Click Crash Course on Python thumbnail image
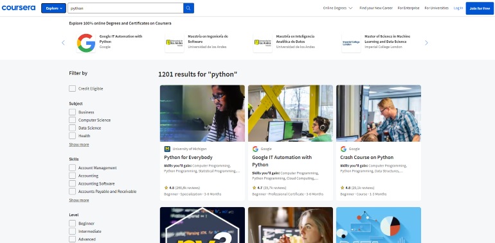Image resolution: width=495 pixels, height=243 pixels. 379,113
